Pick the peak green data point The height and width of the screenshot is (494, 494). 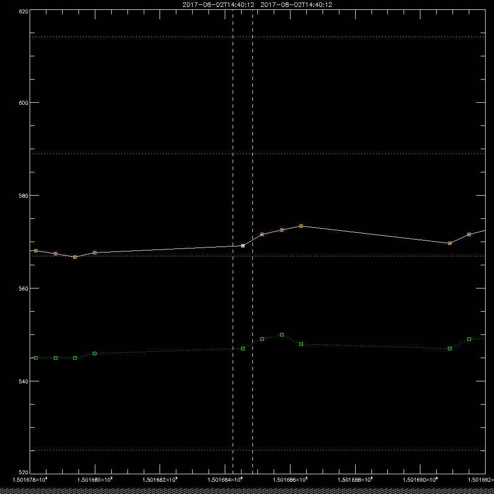point(282,334)
